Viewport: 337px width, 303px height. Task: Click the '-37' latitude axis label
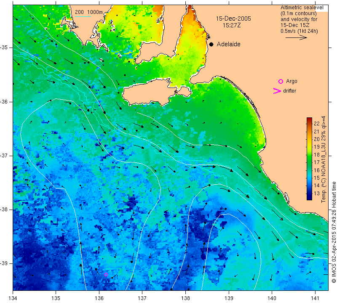click(x=4, y=155)
